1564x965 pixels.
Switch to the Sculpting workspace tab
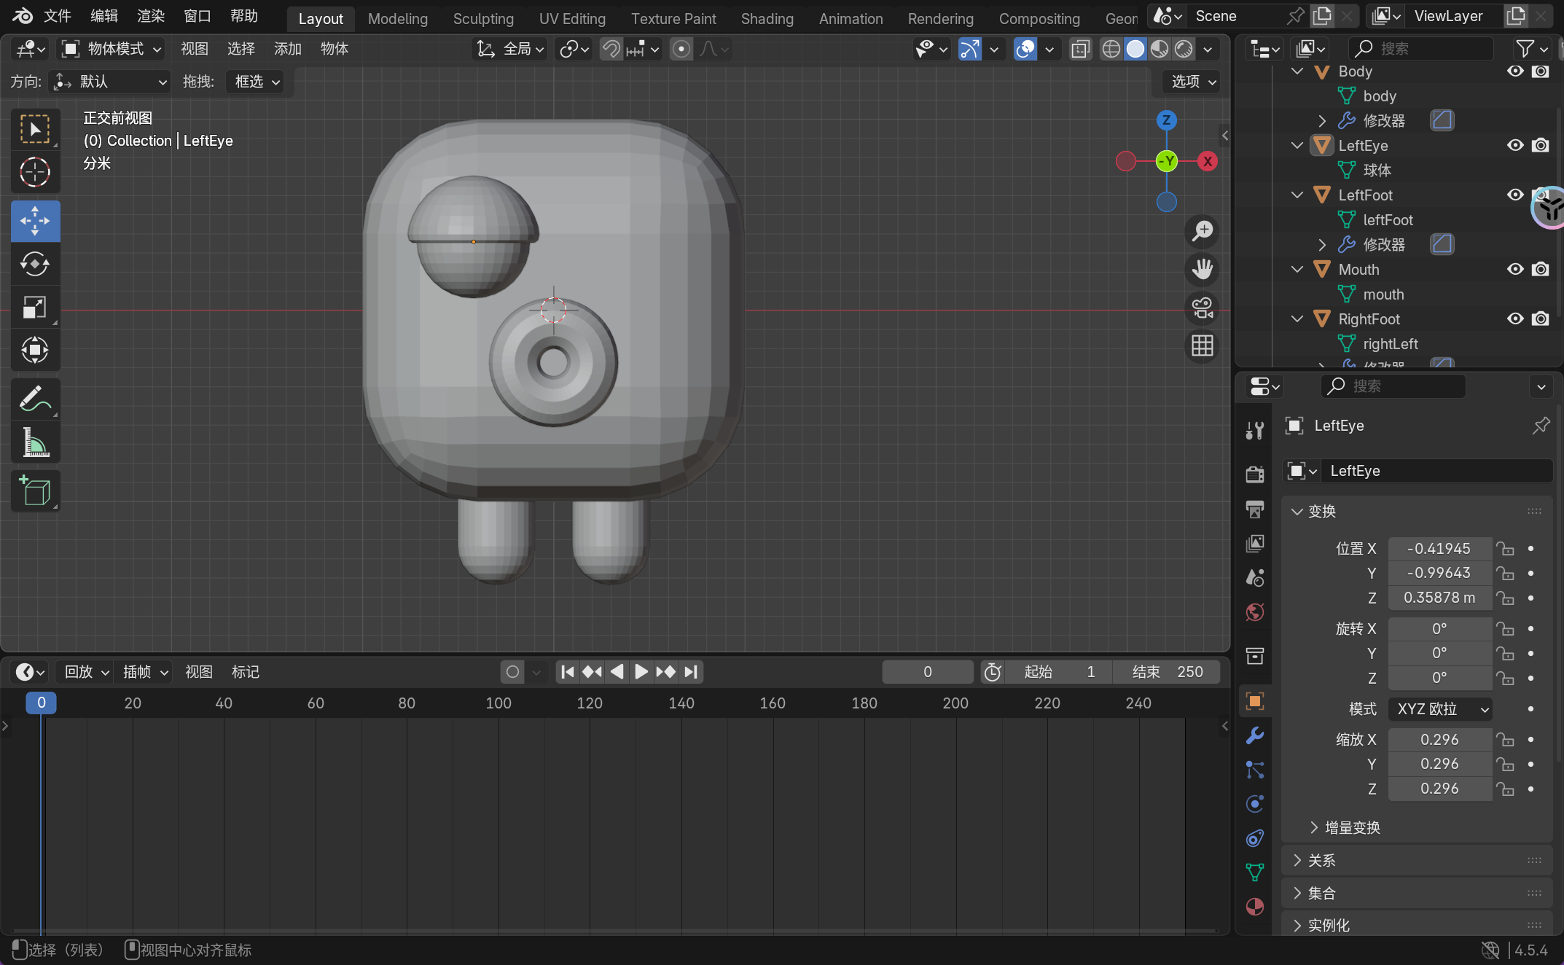[483, 18]
